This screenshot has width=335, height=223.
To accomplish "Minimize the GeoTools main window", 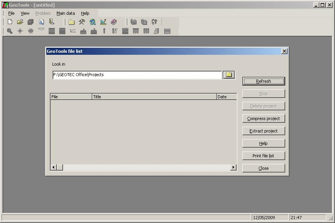I will click(316, 5).
